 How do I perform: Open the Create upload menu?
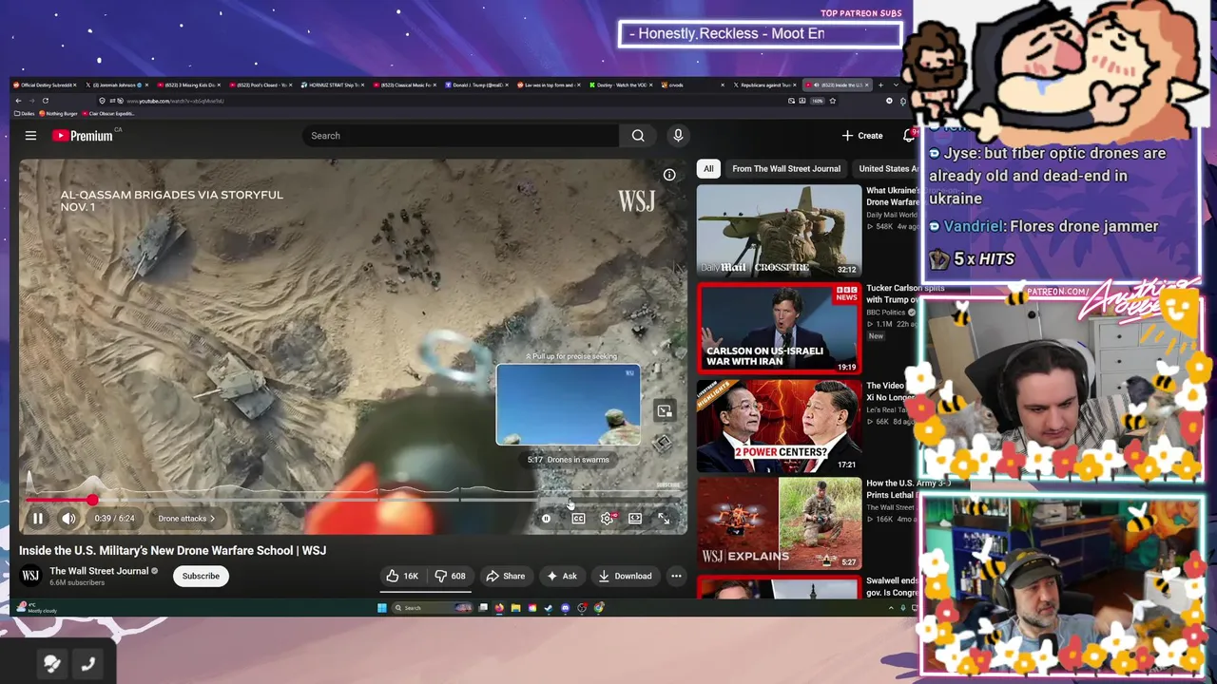862,136
